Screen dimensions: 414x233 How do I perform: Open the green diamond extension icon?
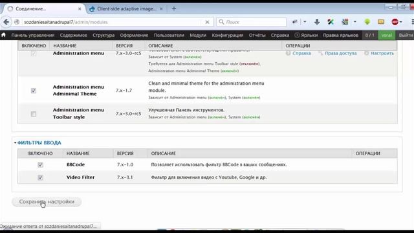(x=367, y=22)
